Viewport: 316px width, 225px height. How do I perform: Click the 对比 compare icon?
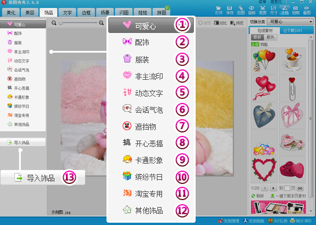(221, 23)
